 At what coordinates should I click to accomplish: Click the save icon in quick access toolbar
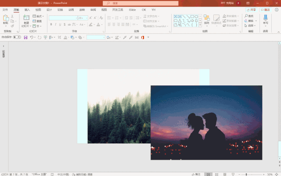point(25,37)
